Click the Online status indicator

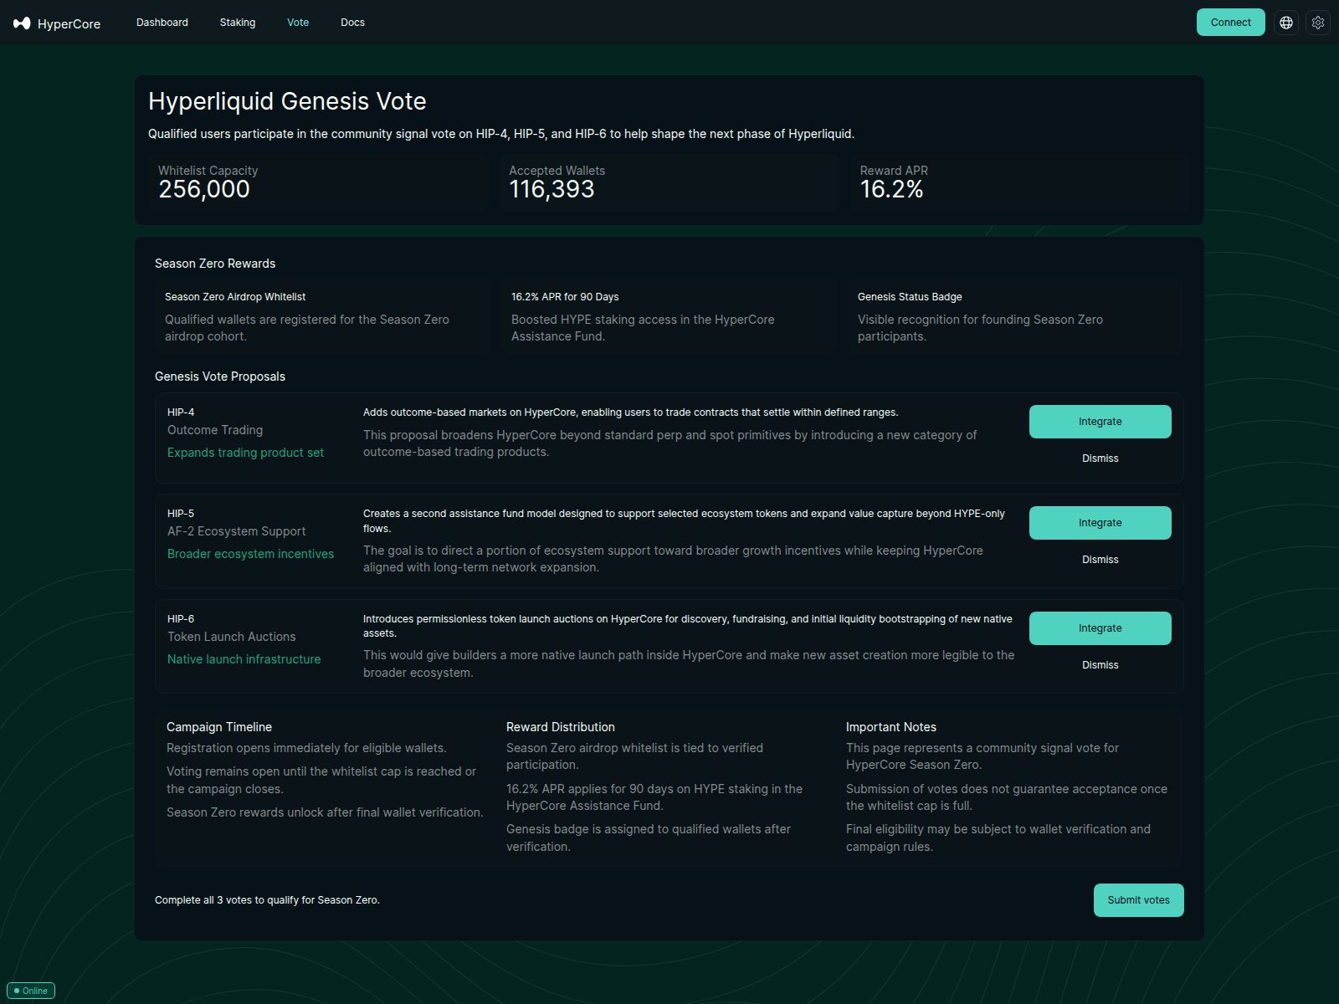pos(31,990)
